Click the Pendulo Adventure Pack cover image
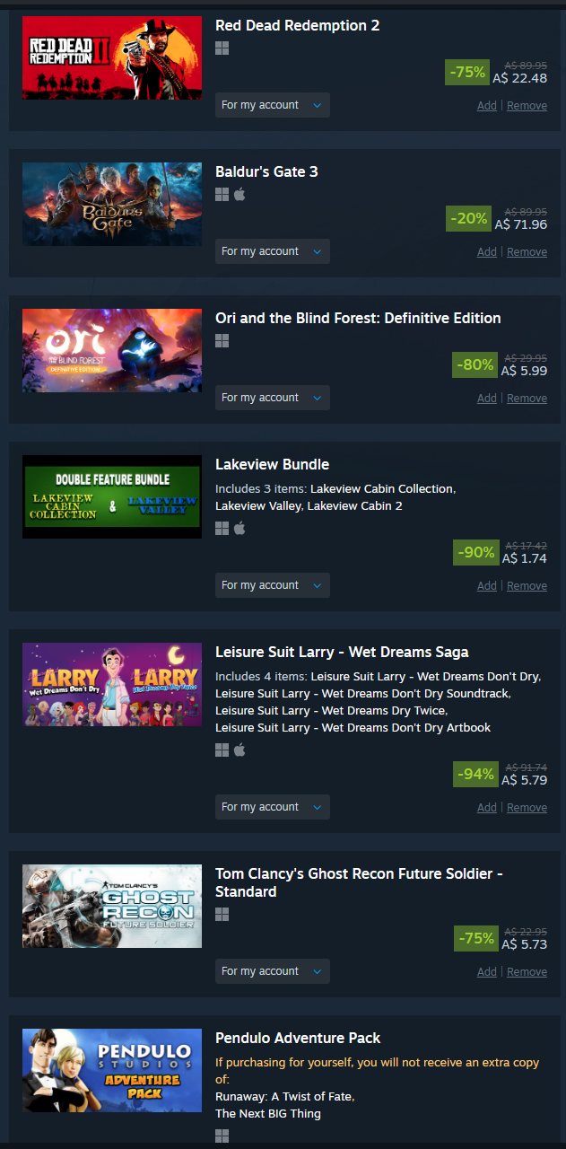This screenshot has height=1149, width=566. coord(112,1070)
